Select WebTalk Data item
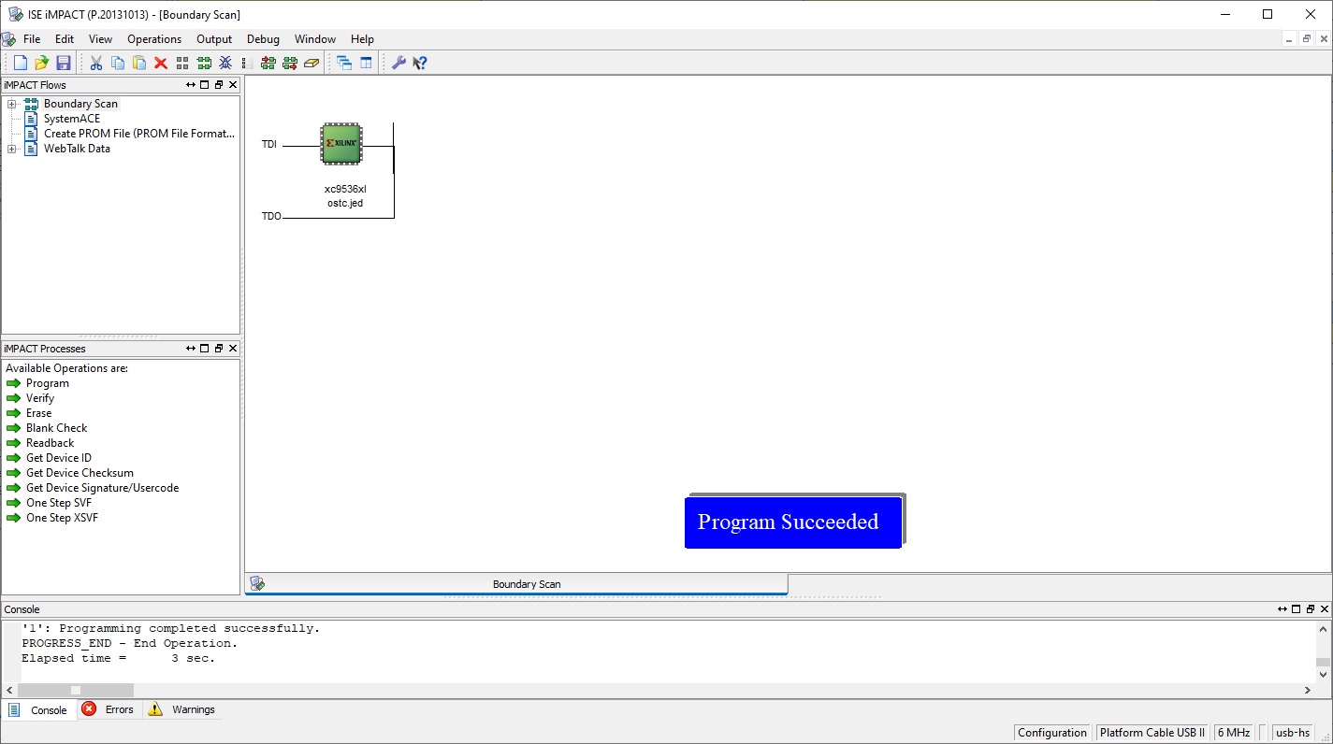 pyautogui.click(x=77, y=149)
